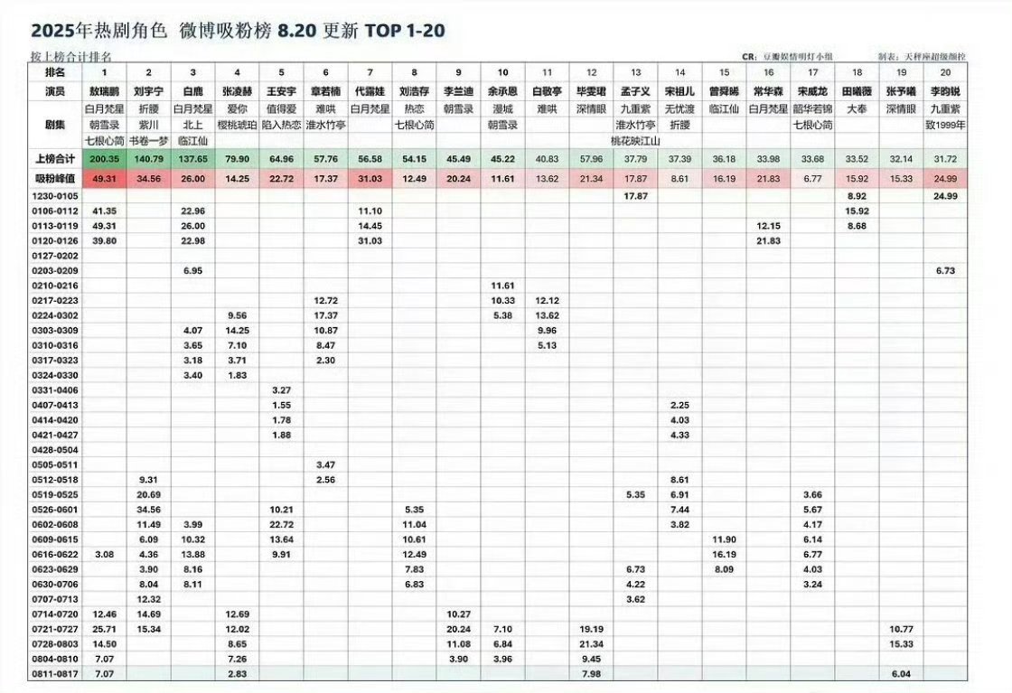Select "21.34" in the 0728-0803 row
This screenshot has width=1012, height=693.
tap(591, 644)
